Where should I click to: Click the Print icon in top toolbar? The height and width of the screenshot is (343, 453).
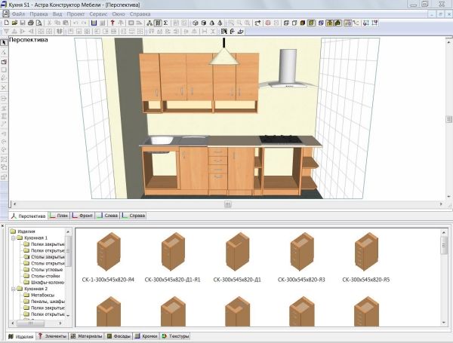(31, 23)
